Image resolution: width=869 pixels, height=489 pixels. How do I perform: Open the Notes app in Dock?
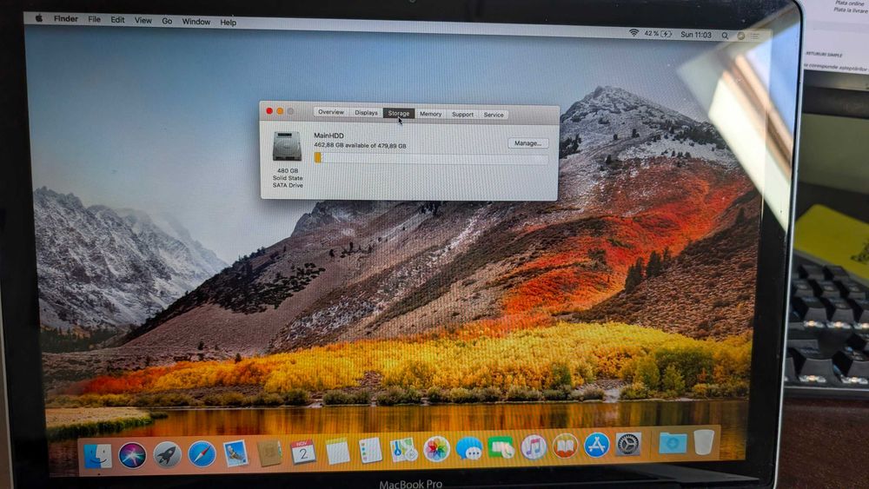click(337, 452)
